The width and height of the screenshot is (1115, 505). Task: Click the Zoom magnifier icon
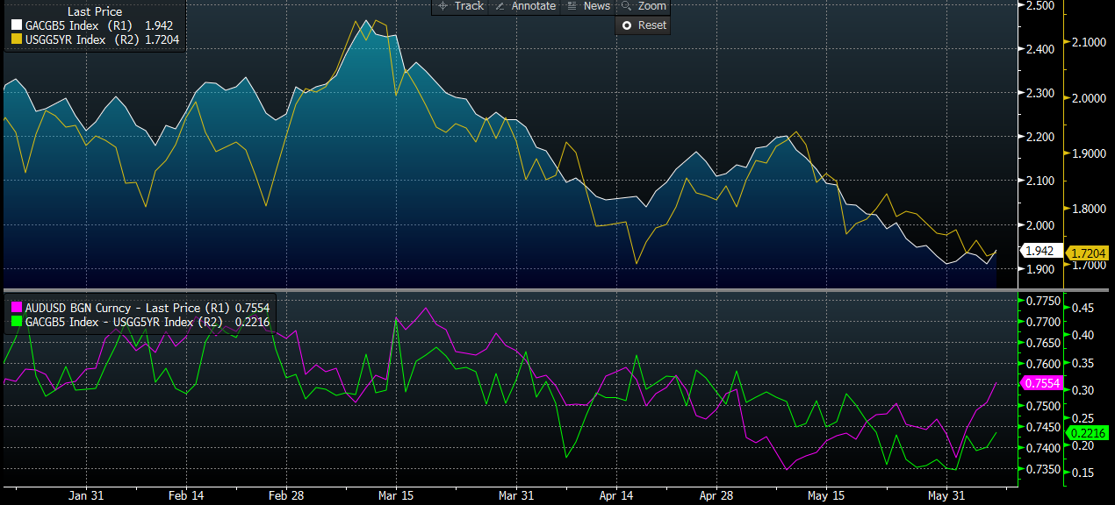pyautogui.click(x=626, y=6)
